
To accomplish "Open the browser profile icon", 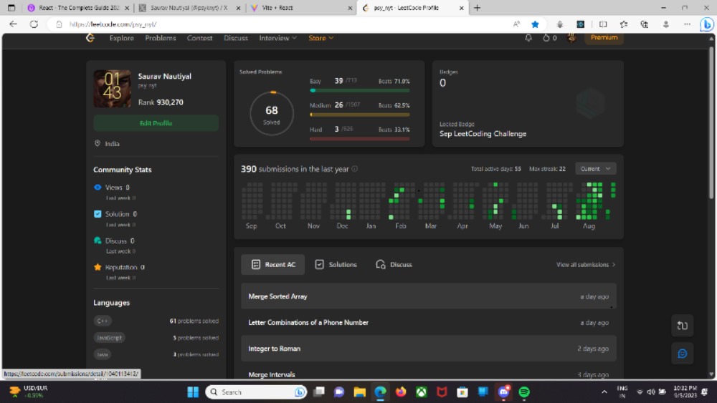I will (666, 24).
